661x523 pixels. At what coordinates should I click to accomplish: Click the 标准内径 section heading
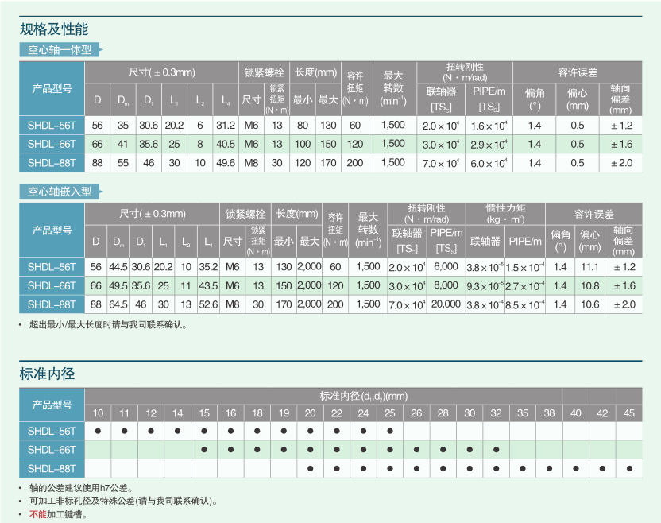click(47, 374)
